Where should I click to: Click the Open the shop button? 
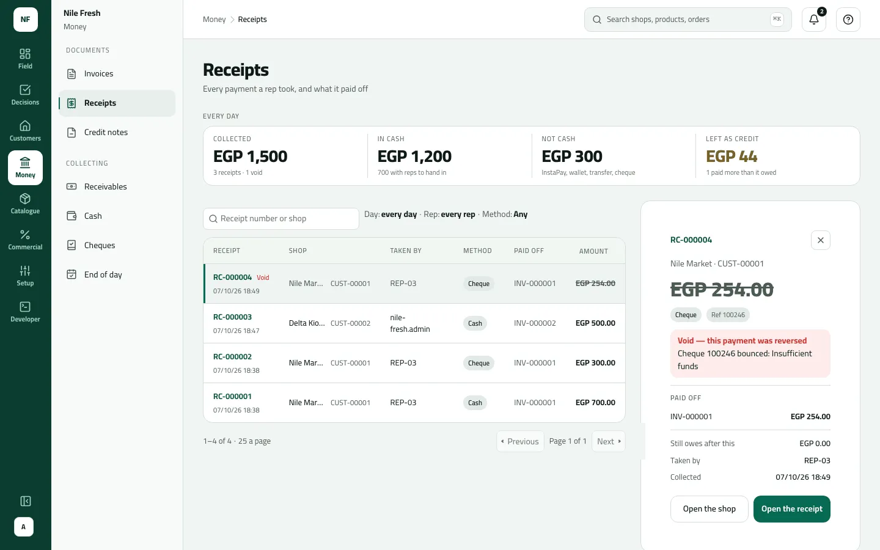click(x=709, y=509)
